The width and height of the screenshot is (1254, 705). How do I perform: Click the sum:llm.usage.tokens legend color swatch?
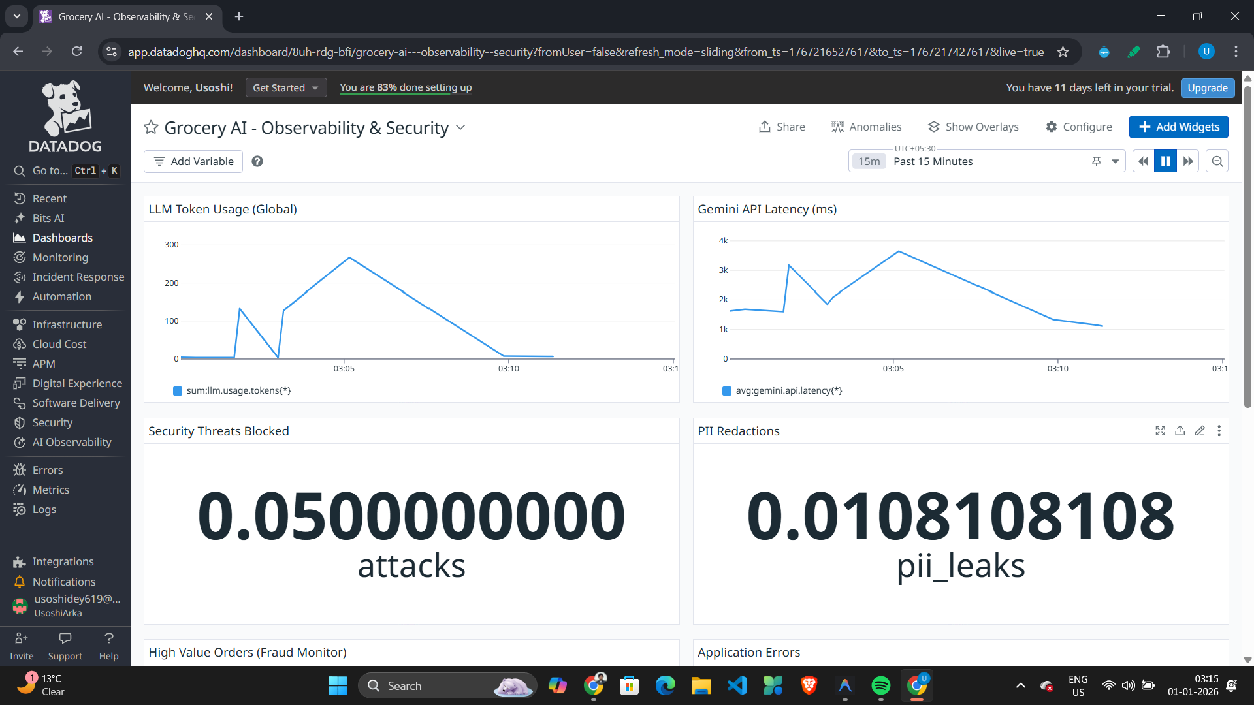[x=177, y=391]
